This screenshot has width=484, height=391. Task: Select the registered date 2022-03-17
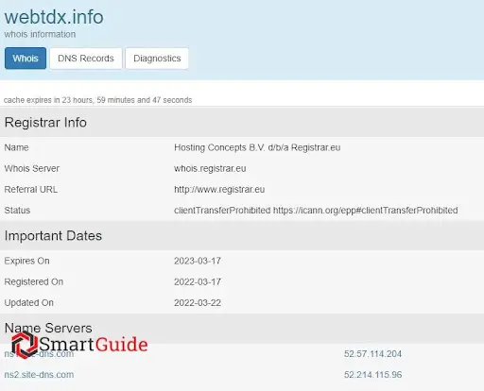(x=198, y=281)
